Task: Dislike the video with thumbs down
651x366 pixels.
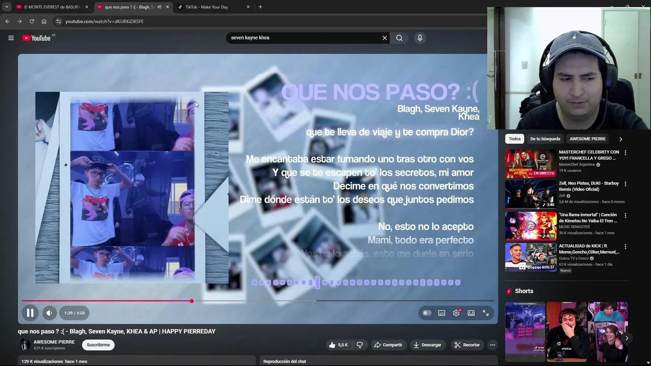Action: [x=360, y=345]
